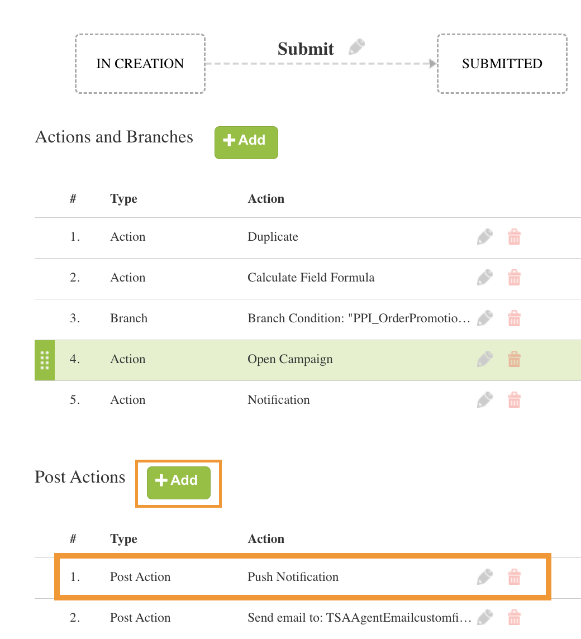Select the SUBMITTED state box
Viewport: 581px width, 639px height.
(x=502, y=64)
